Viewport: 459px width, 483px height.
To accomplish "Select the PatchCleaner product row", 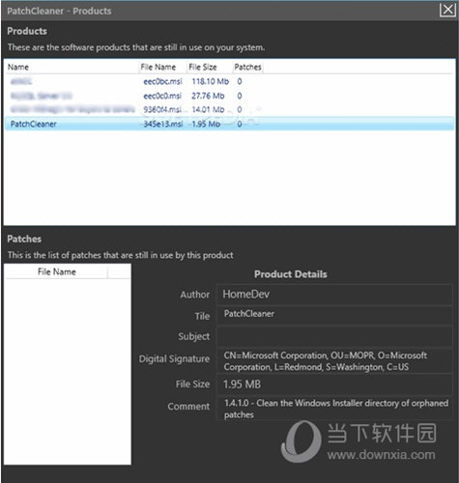I will tap(229, 124).
